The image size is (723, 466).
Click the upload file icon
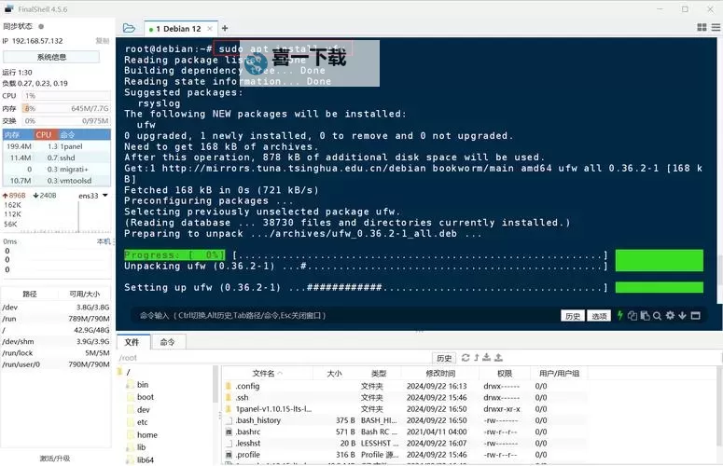coord(498,357)
